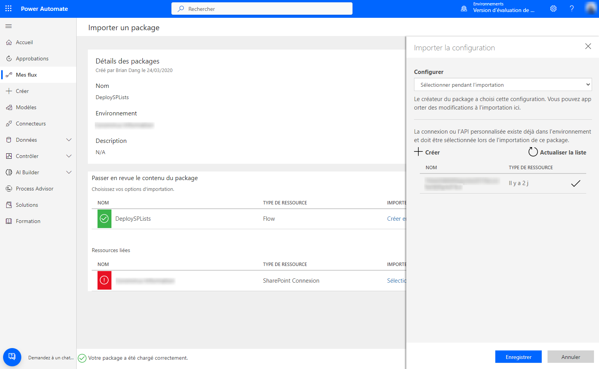599x369 pixels.
Task: Click the AI Builder icon
Action: point(9,172)
